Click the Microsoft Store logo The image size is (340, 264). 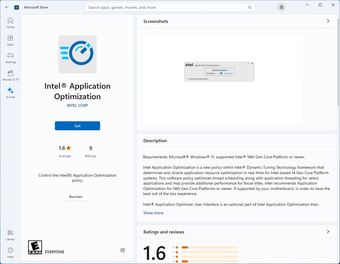click(x=17, y=7)
